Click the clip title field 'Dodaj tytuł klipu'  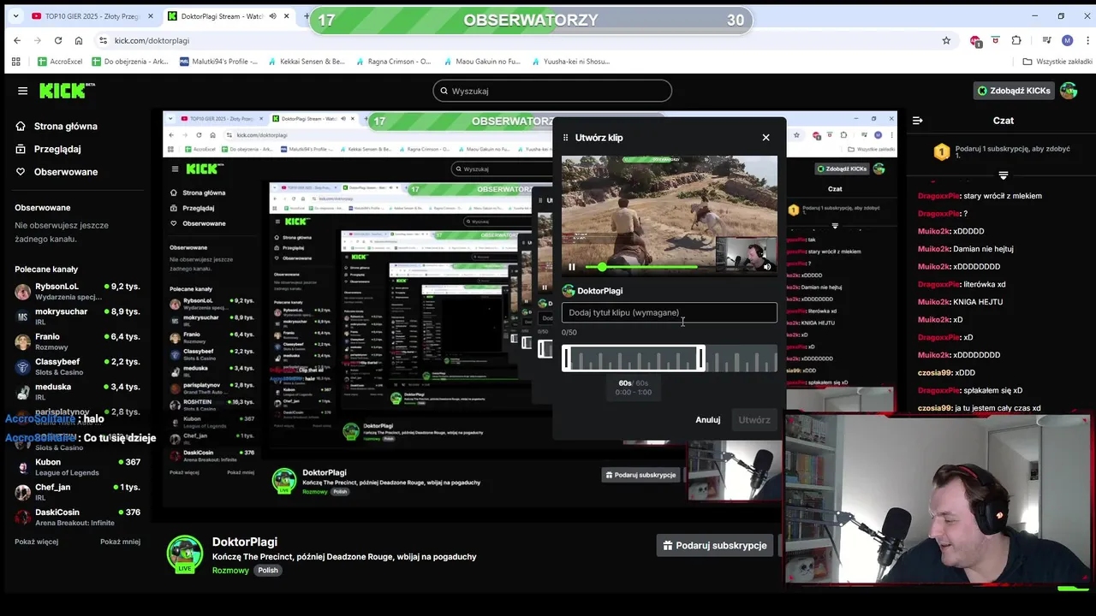[669, 312]
